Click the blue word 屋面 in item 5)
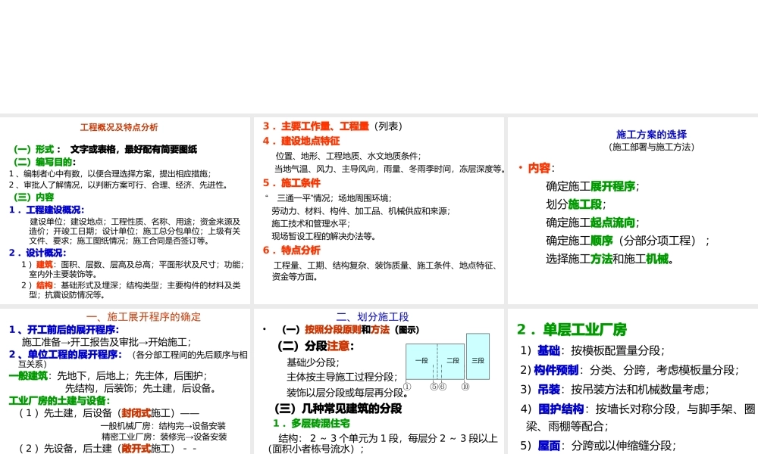The image size is (758, 454). click(549, 446)
